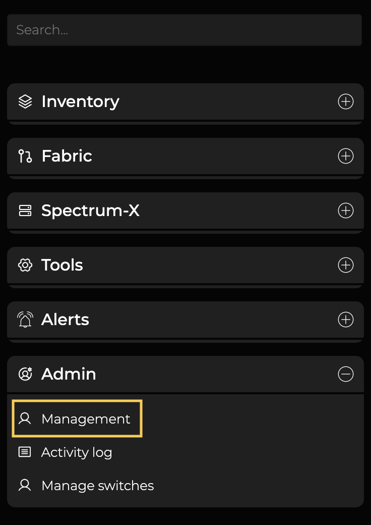
Task: Expand the Spectrum-X section plus button
Action: (345, 211)
